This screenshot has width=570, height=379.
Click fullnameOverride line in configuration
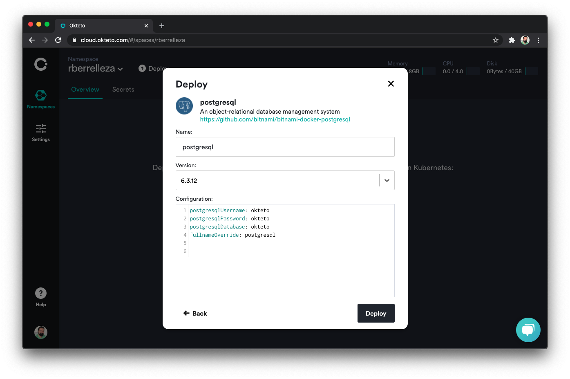click(x=232, y=235)
